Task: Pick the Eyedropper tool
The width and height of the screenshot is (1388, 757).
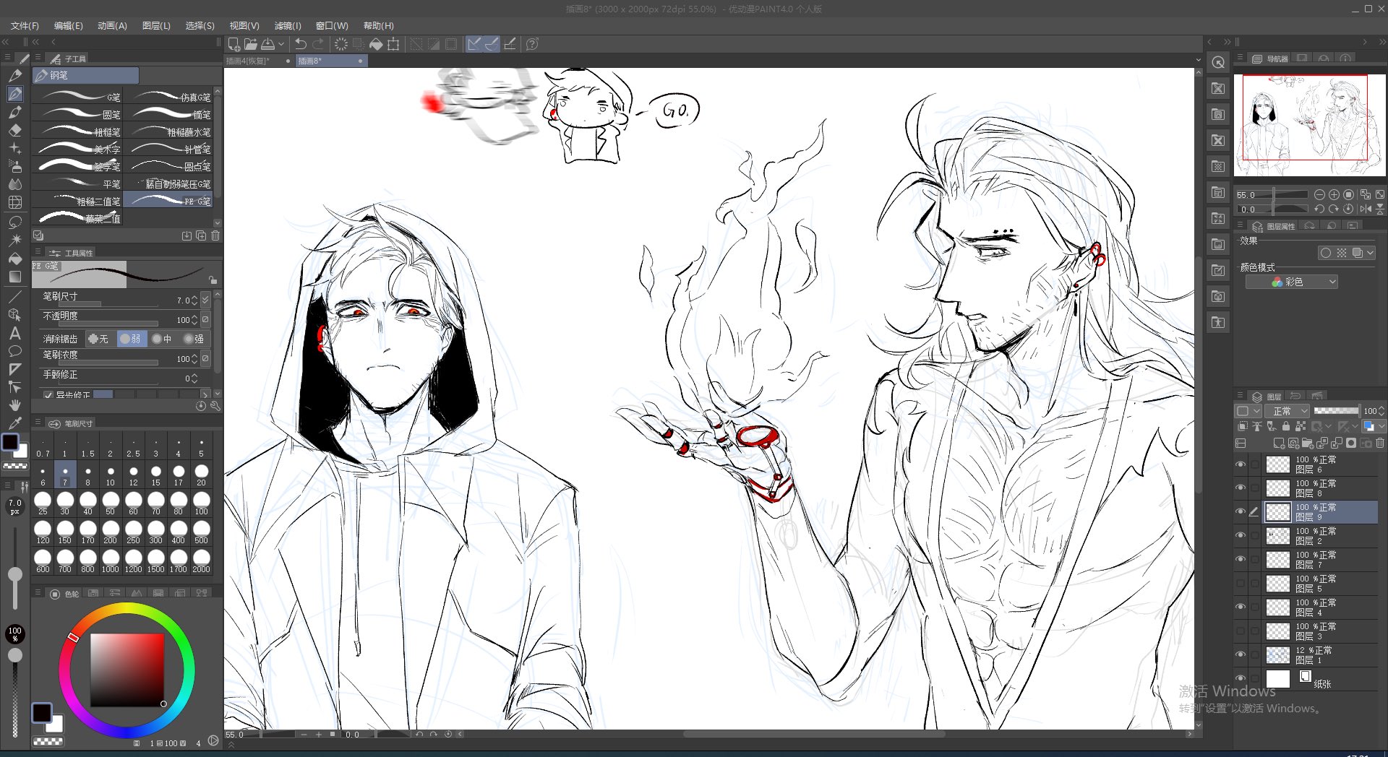Action: pos(14,423)
